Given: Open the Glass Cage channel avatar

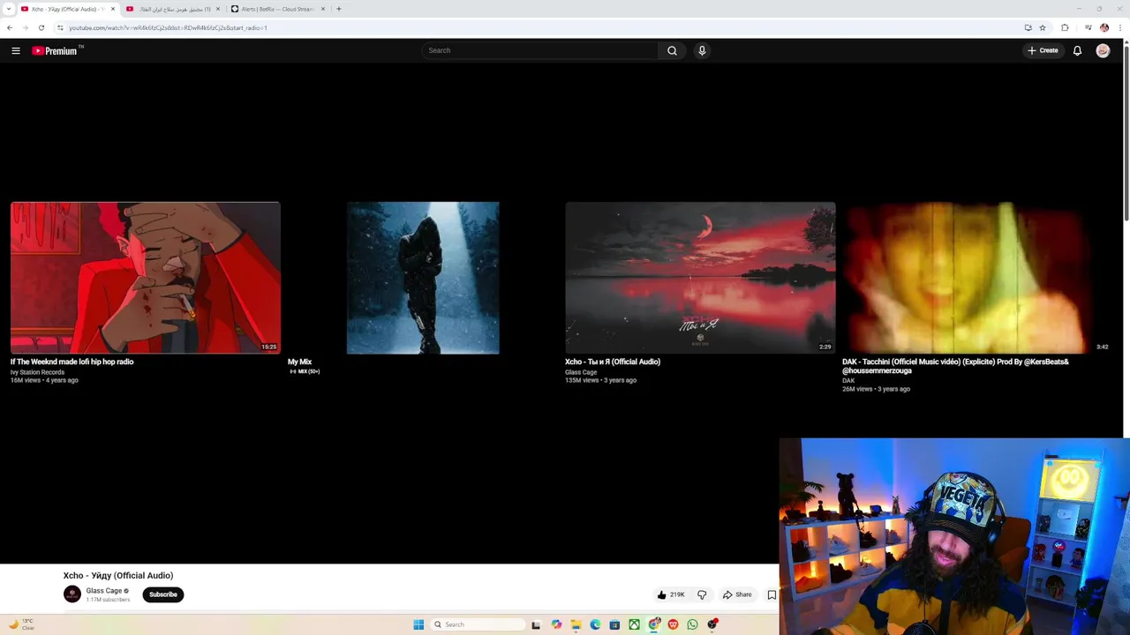Looking at the screenshot, I should click(72, 594).
